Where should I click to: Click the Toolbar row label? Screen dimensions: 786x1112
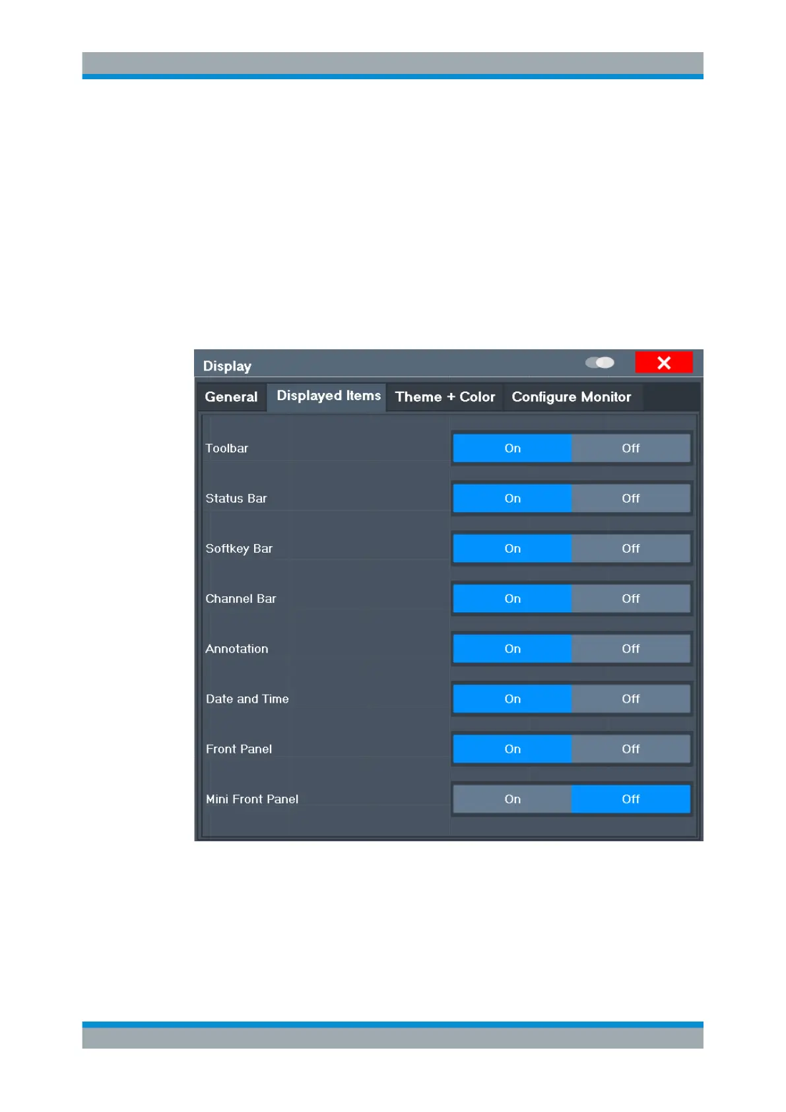click(x=226, y=448)
